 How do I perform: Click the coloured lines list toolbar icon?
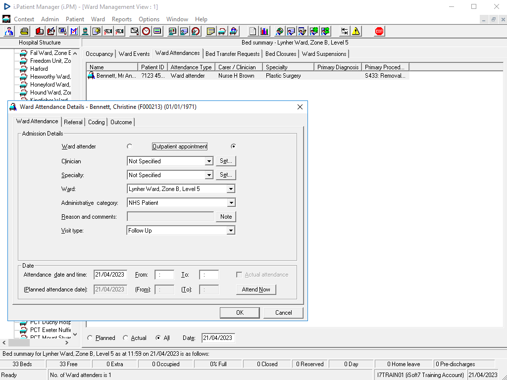157,31
